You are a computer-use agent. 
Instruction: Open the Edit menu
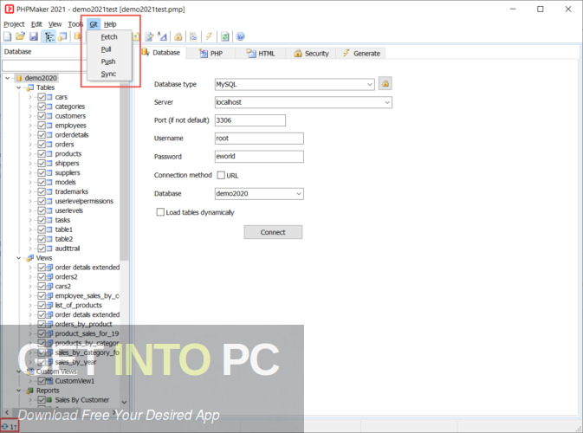[x=36, y=24]
